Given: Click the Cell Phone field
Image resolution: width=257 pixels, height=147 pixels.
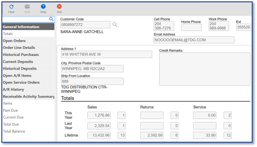Looking at the screenshot, I should tap(164, 26).
